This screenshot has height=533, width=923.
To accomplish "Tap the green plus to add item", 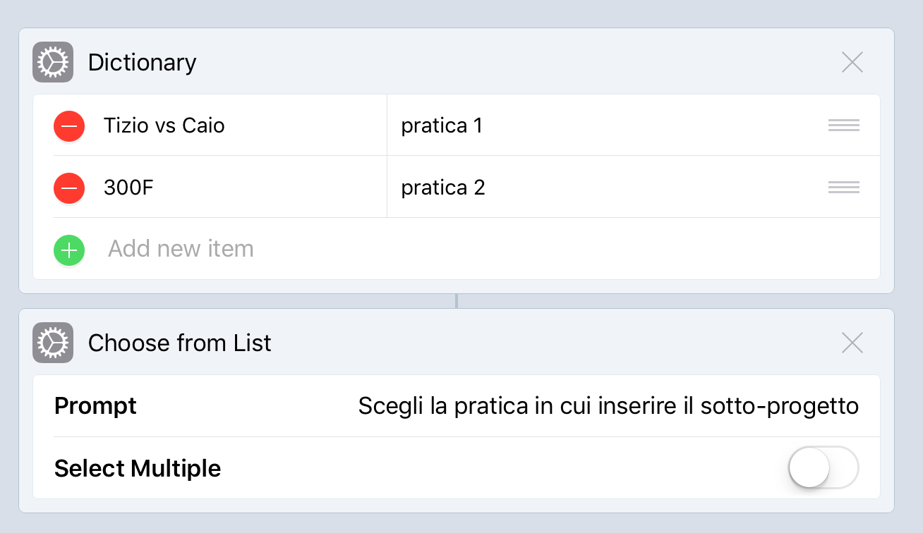I will [x=69, y=250].
